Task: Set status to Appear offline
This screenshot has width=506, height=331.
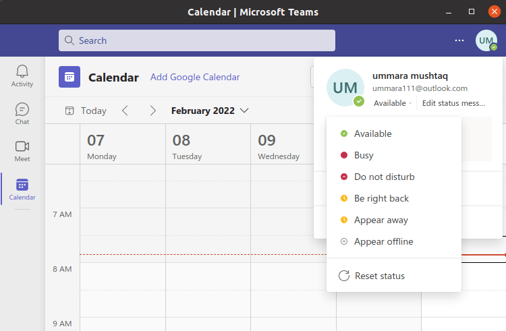Action: [x=394, y=242]
